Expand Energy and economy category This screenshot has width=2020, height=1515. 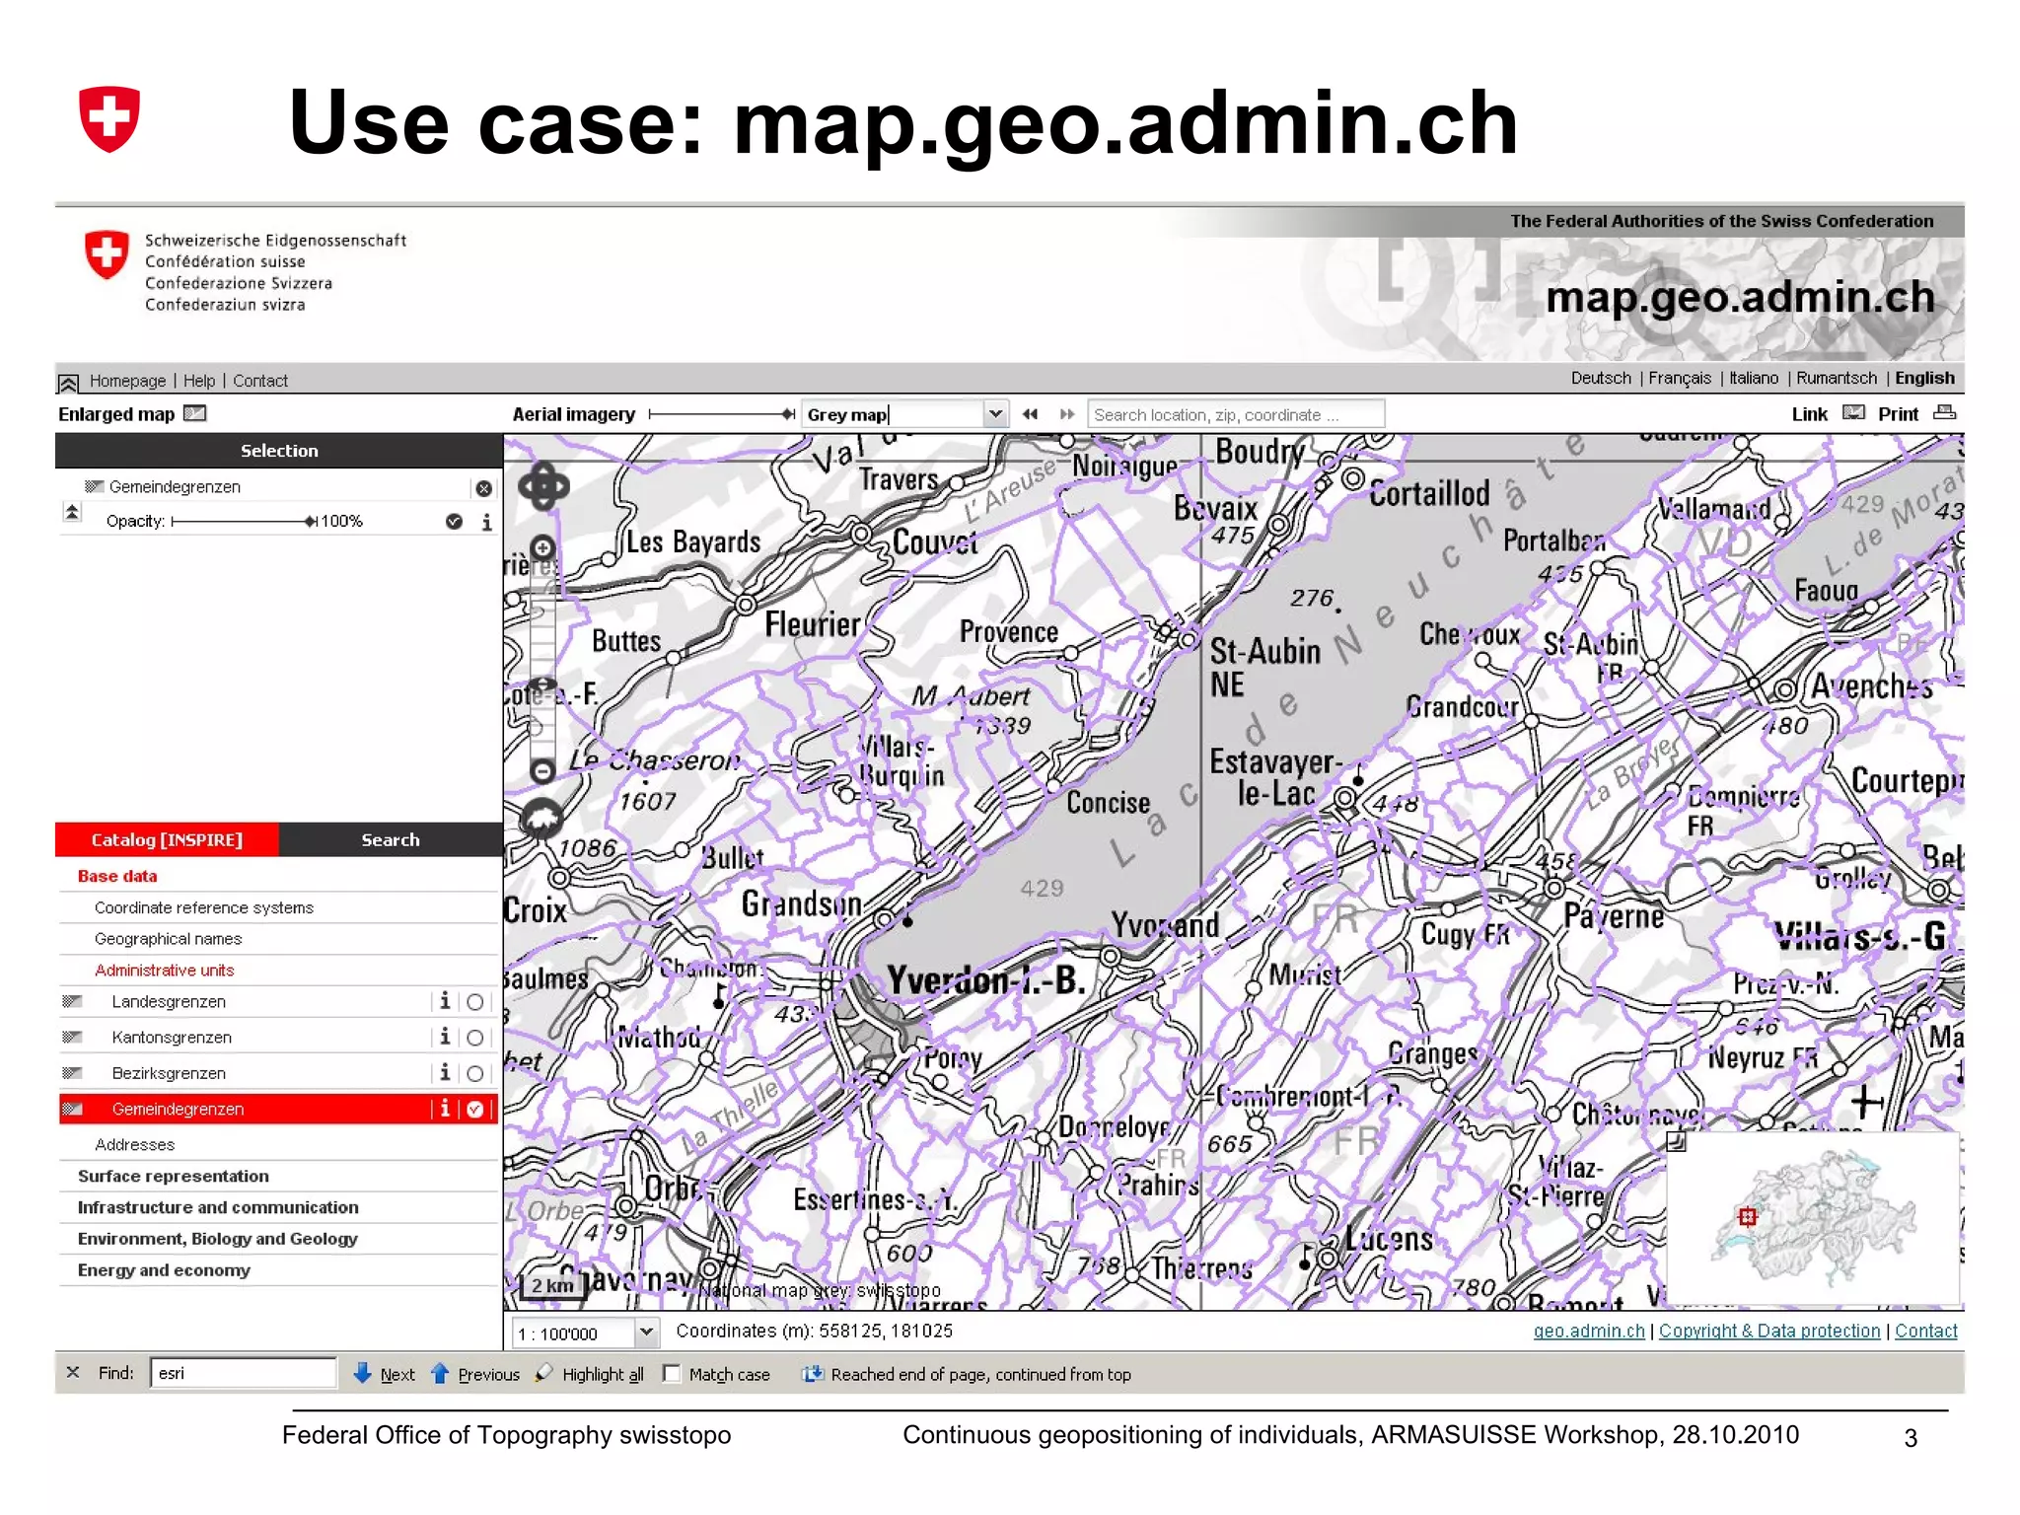coord(164,1270)
